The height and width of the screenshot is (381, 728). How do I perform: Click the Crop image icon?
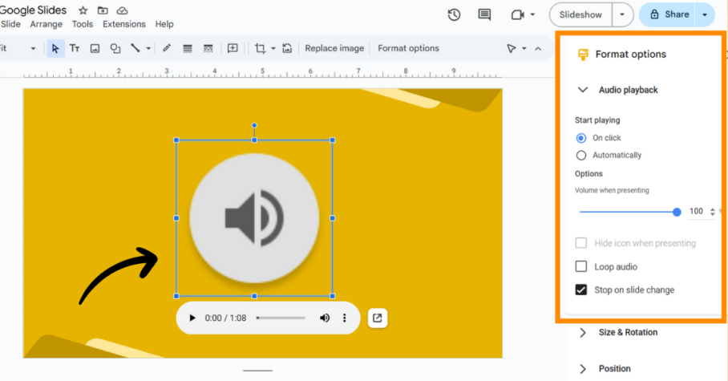click(x=260, y=48)
